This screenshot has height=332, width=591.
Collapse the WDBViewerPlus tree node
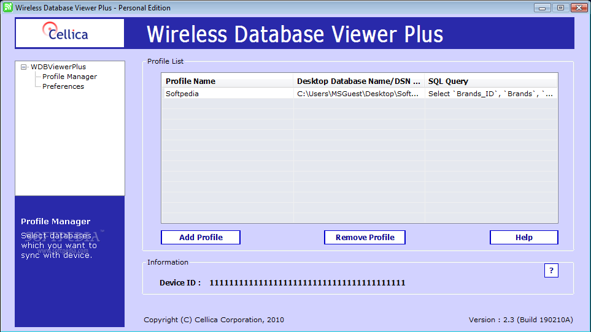click(24, 67)
